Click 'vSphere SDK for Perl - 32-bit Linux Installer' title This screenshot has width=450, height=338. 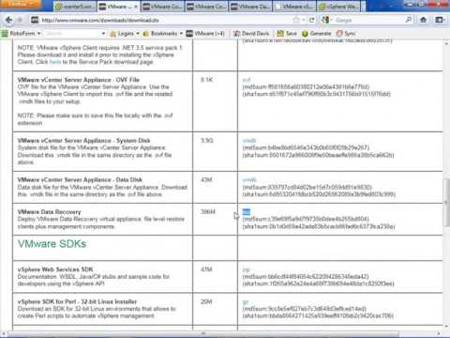pos(77,301)
